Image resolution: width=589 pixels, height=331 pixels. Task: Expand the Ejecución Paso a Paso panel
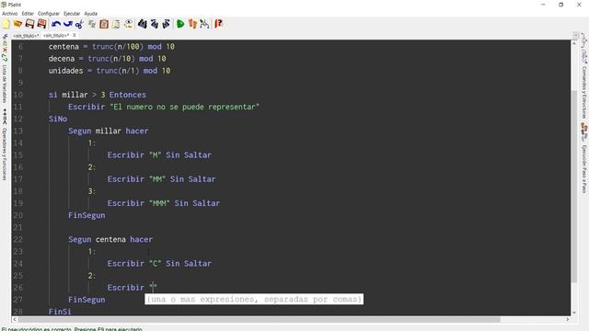584,169
